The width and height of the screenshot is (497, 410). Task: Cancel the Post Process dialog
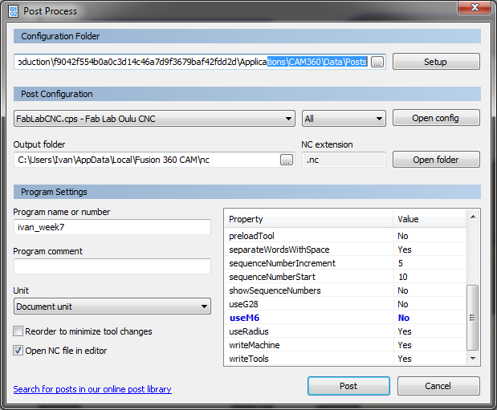tap(438, 386)
